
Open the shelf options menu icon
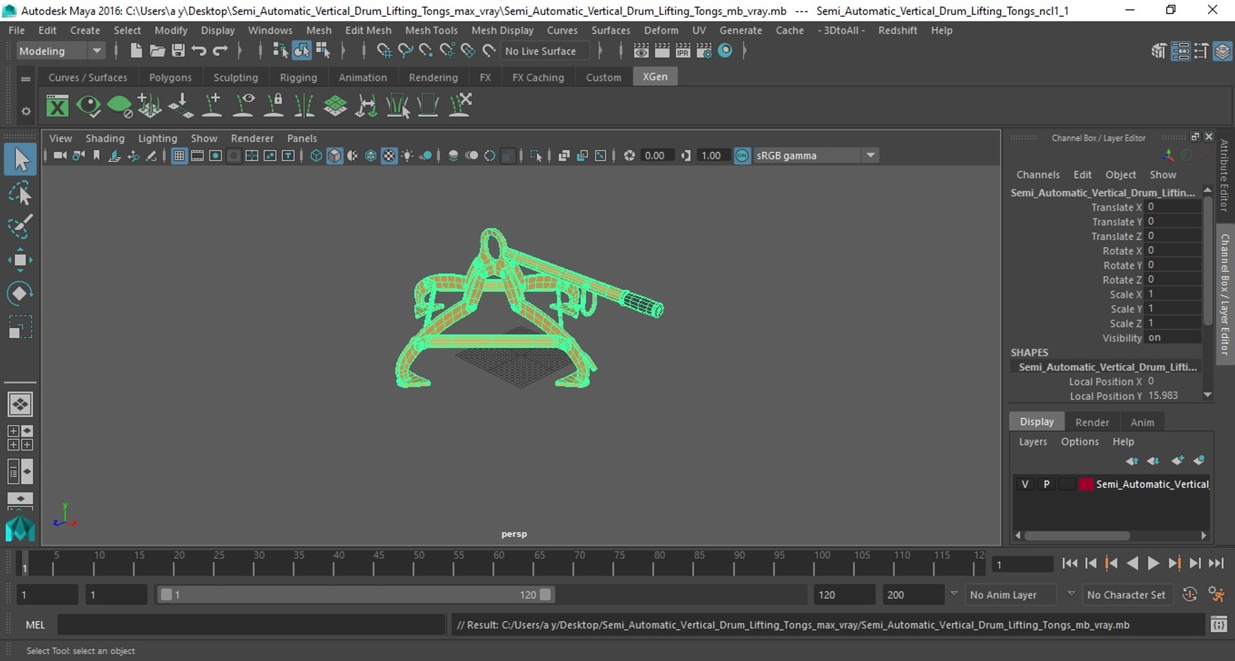[x=26, y=111]
